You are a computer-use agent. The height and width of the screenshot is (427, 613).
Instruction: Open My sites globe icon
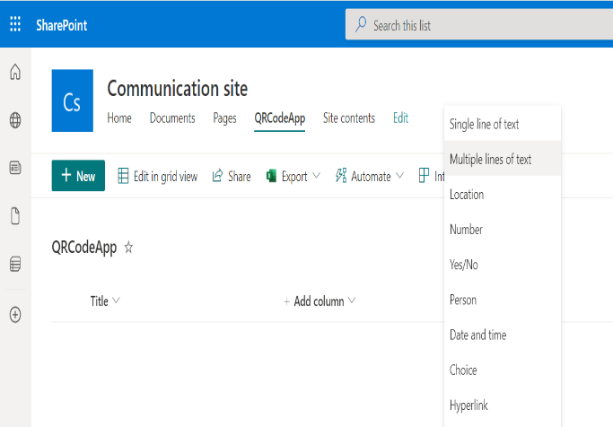[x=15, y=120]
